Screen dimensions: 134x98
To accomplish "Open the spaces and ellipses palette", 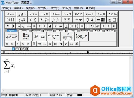I will [22, 14].
